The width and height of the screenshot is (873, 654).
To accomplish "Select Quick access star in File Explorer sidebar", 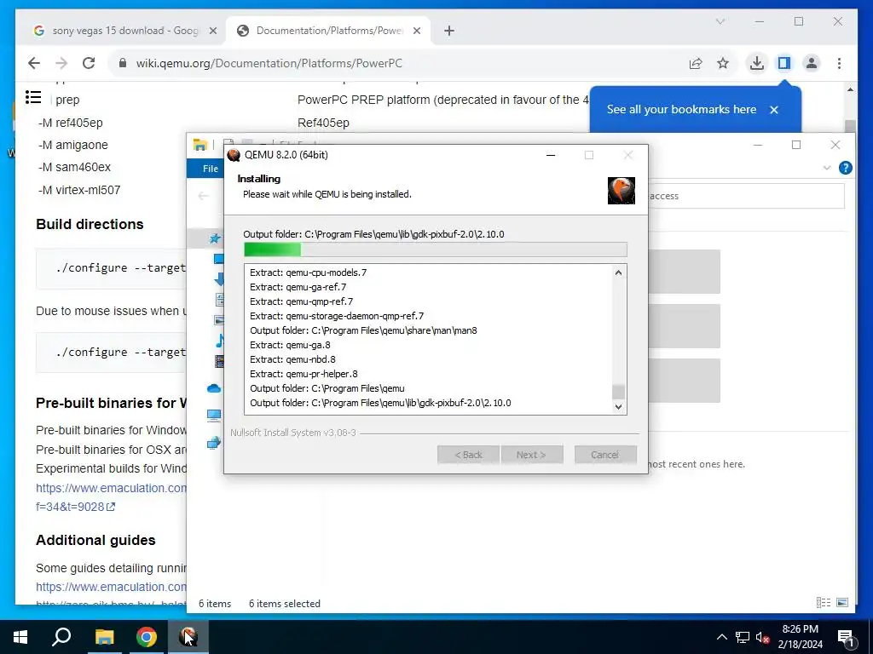I will (214, 238).
